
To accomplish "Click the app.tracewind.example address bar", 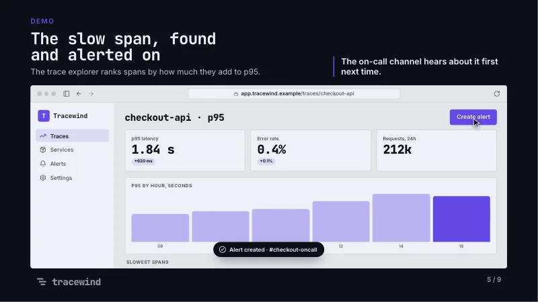I will pos(294,93).
